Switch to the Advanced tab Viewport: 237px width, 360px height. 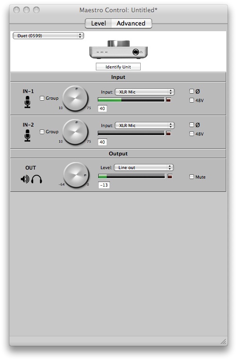(131, 24)
